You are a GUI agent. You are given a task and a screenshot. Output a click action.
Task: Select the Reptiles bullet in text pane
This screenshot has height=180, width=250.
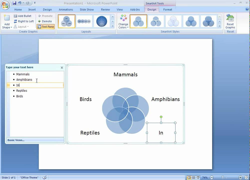21,91
